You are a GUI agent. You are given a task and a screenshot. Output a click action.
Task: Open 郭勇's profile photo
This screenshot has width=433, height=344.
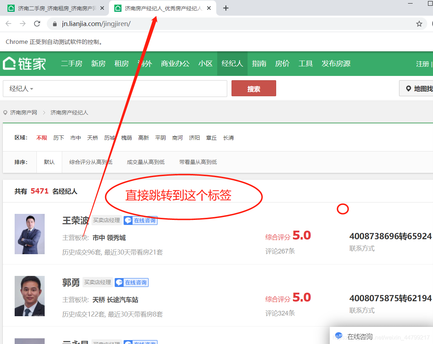pos(30,296)
